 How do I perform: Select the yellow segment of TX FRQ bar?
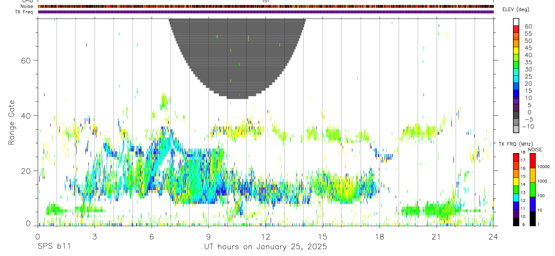pos(516,182)
